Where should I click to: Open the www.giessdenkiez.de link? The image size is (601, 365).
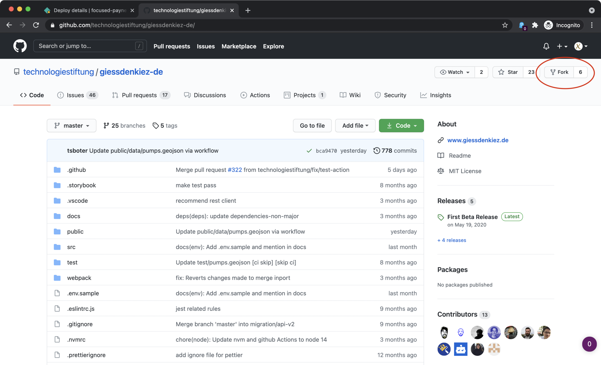point(478,140)
